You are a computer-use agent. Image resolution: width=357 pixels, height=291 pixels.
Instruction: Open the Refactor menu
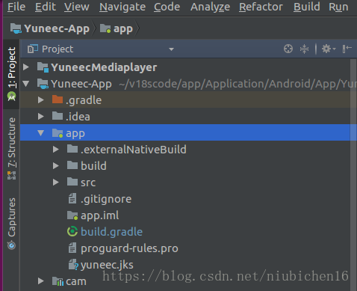click(261, 7)
